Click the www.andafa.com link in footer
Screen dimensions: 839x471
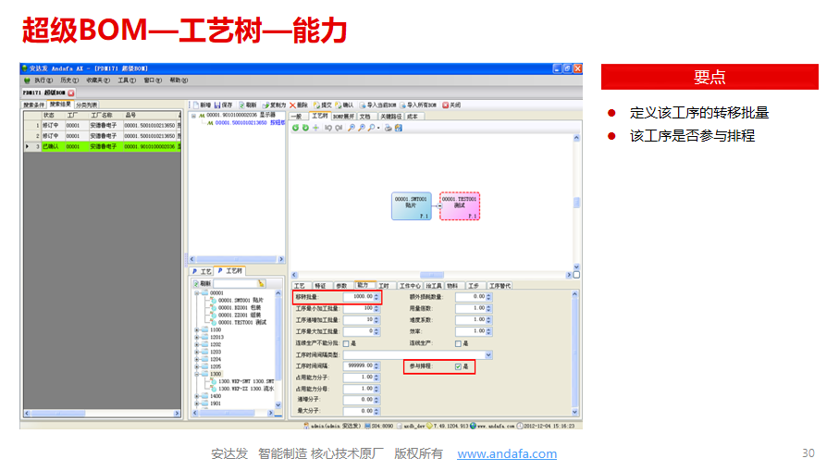(507, 453)
